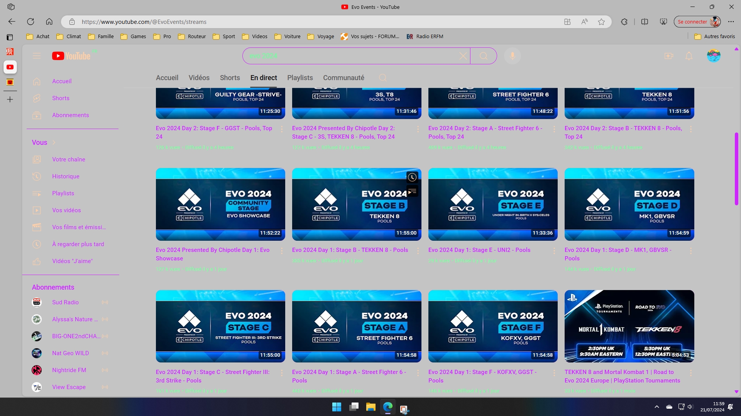This screenshot has width=741, height=416.
Task: Toggle Edge split screen view
Action: click(x=645, y=22)
